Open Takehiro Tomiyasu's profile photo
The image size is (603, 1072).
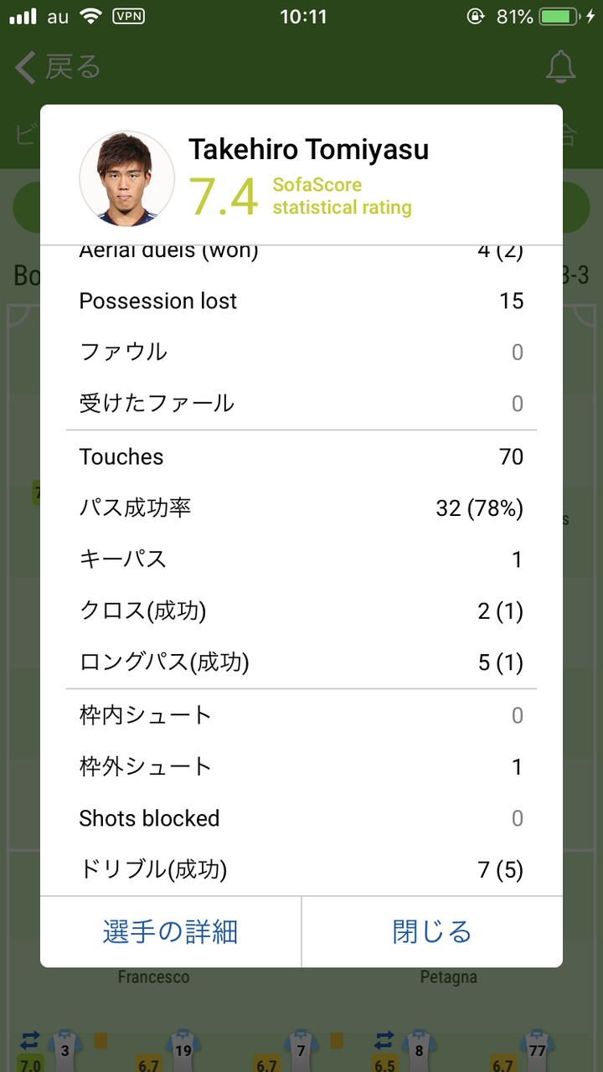pyautogui.click(x=127, y=178)
